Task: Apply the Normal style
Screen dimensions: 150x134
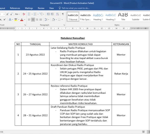Action: pyautogui.click(x=73, y=17)
